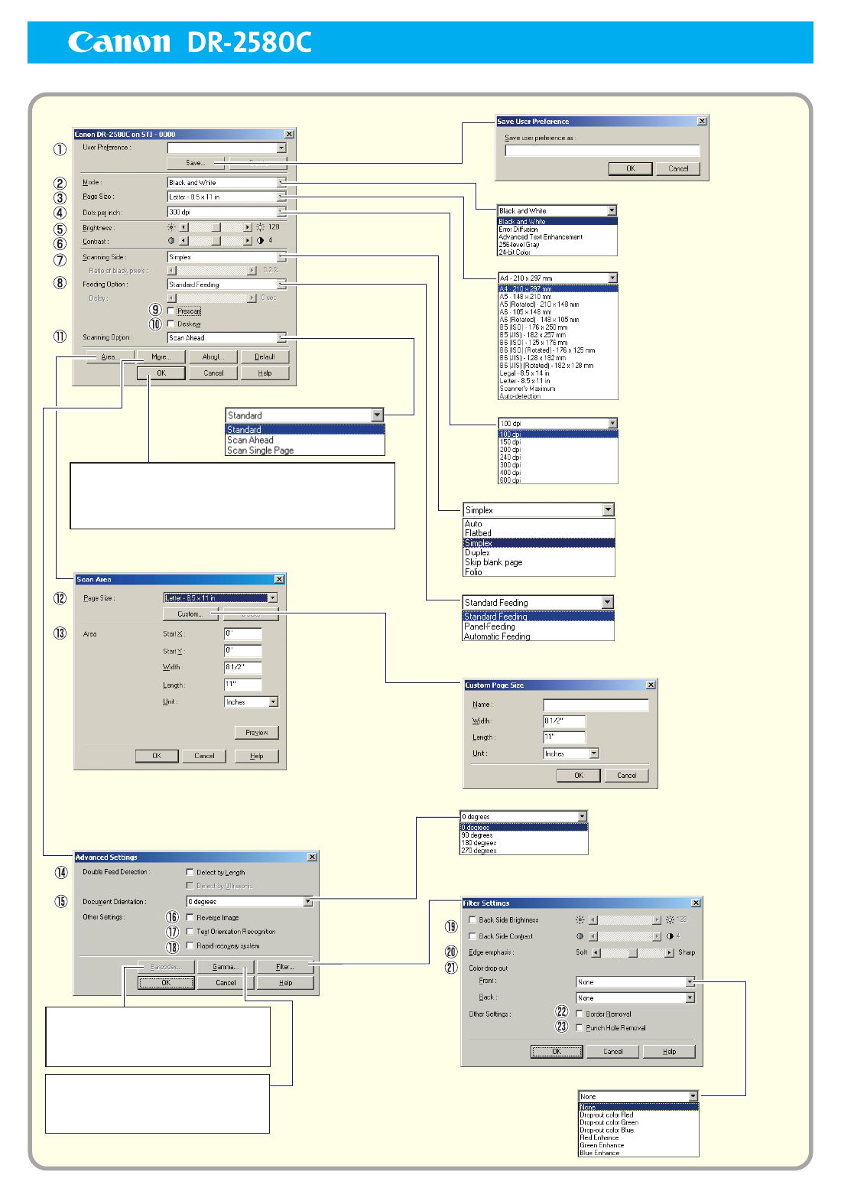The height and width of the screenshot is (1191, 841).
Task: Click the Start X field in Scan Area
Action: point(243,634)
